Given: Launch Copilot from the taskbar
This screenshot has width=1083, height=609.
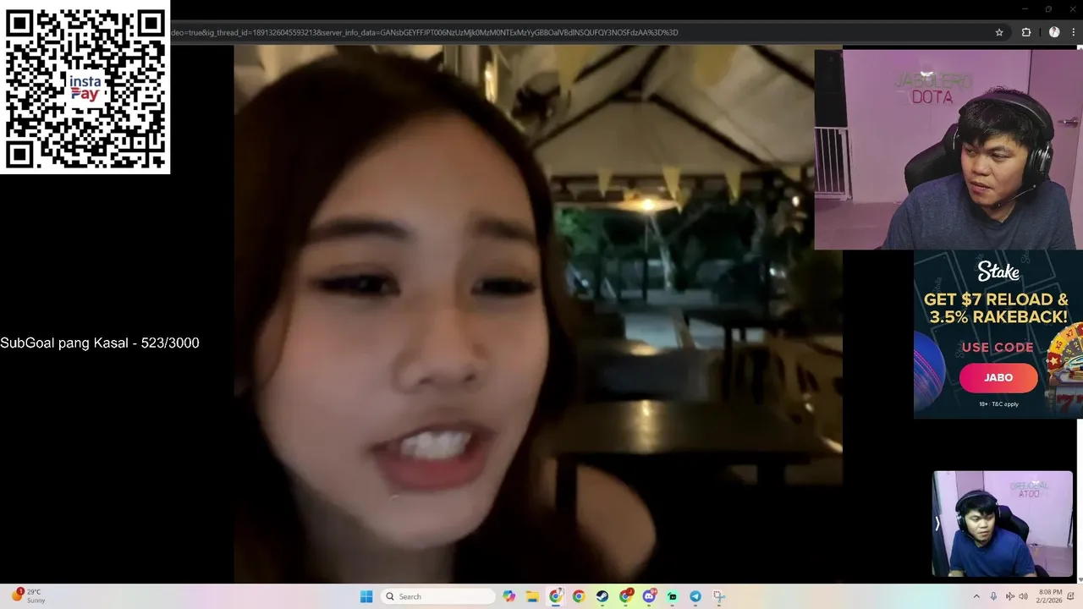Looking at the screenshot, I should click(509, 596).
